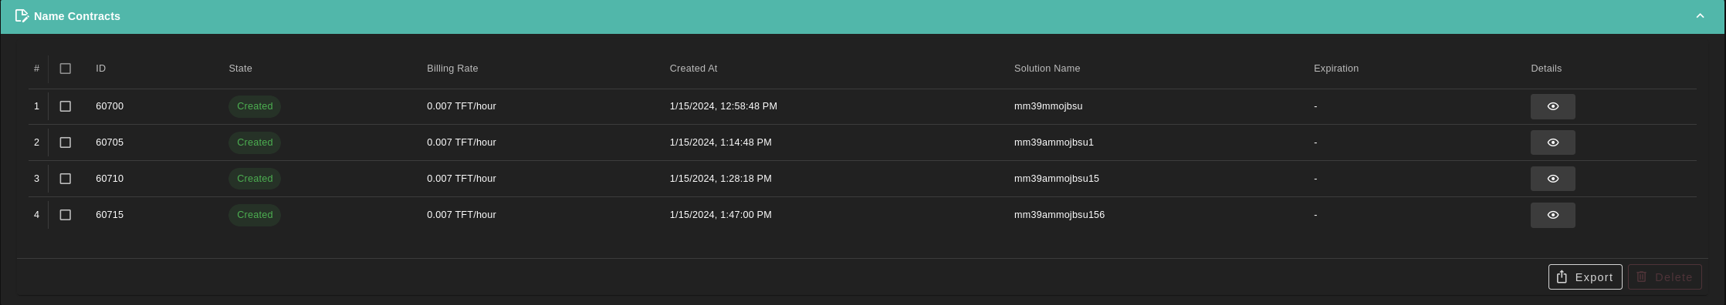This screenshot has height=305, width=1726.
Task: Enable checkbox for contract 60715
Action: click(x=66, y=215)
